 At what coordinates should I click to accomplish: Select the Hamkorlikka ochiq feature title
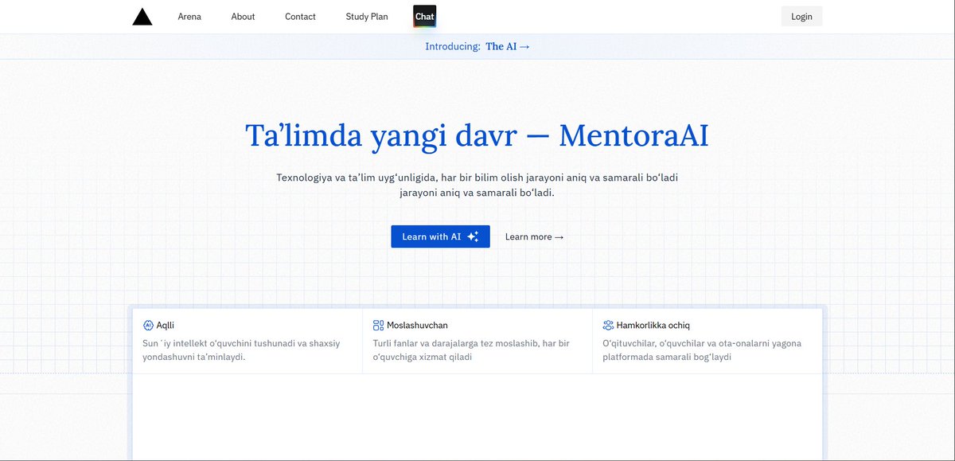click(653, 325)
